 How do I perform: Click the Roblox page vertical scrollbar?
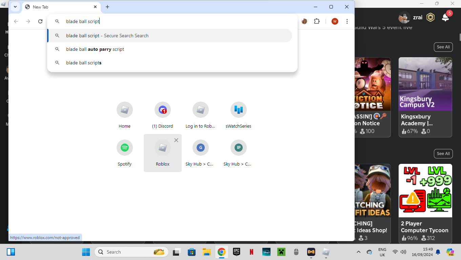[x=460, y=37]
